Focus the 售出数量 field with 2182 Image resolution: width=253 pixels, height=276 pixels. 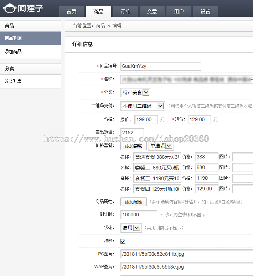click(x=132, y=132)
